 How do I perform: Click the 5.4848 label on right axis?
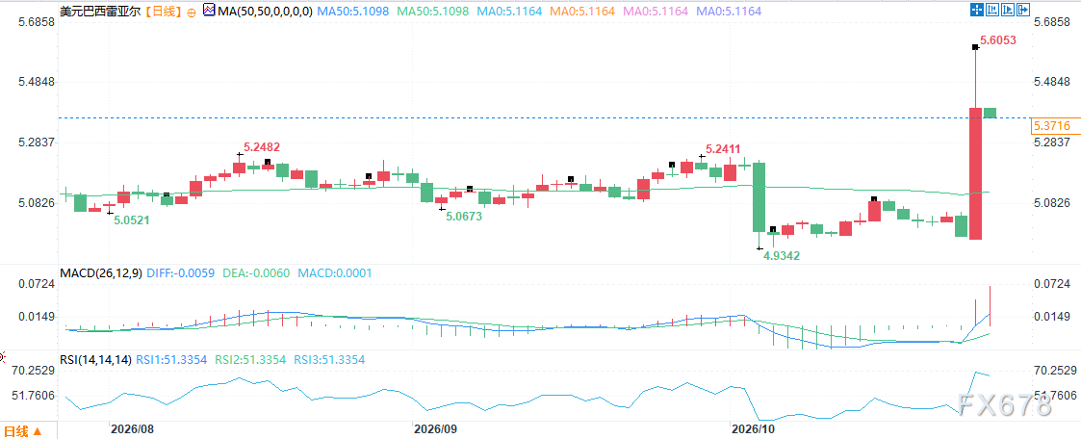click(x=1051, y=82)
